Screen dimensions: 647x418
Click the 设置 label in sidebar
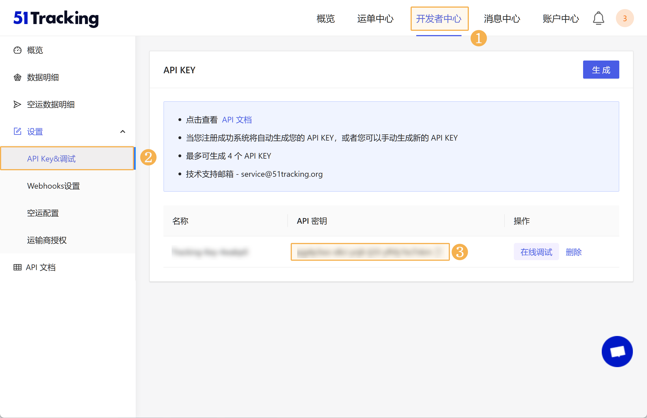pyautogui.click(x=35, y=132)
